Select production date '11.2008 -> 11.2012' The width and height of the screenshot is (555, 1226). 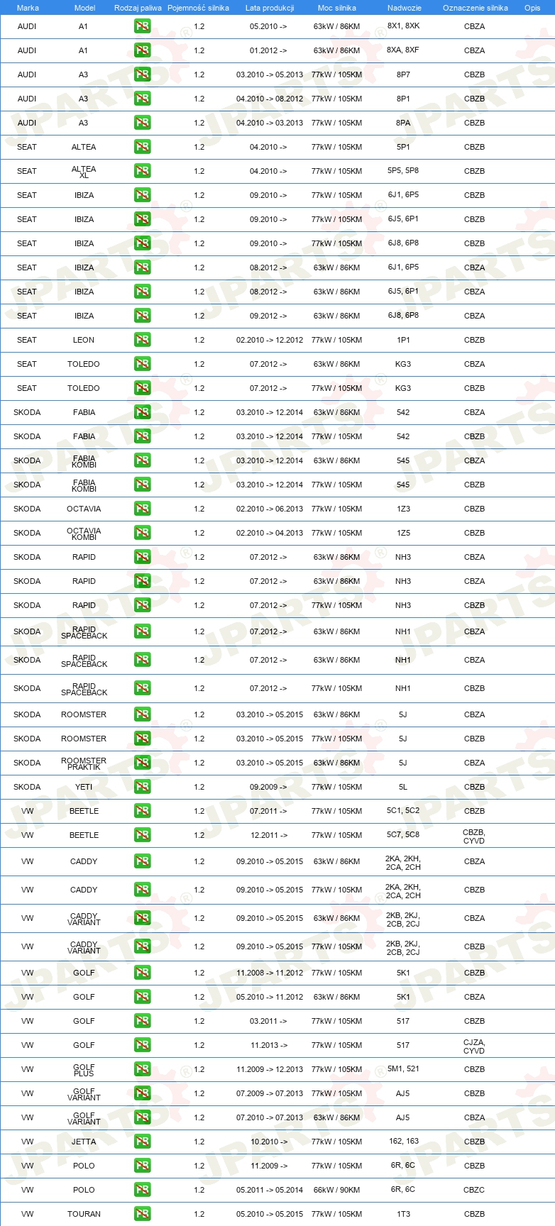click(270, 973)
